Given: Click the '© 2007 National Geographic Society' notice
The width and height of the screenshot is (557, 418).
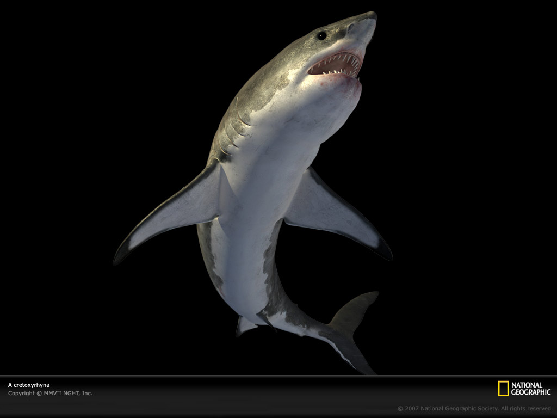Looking at the screenshot, I should click(x=474, y=408).
